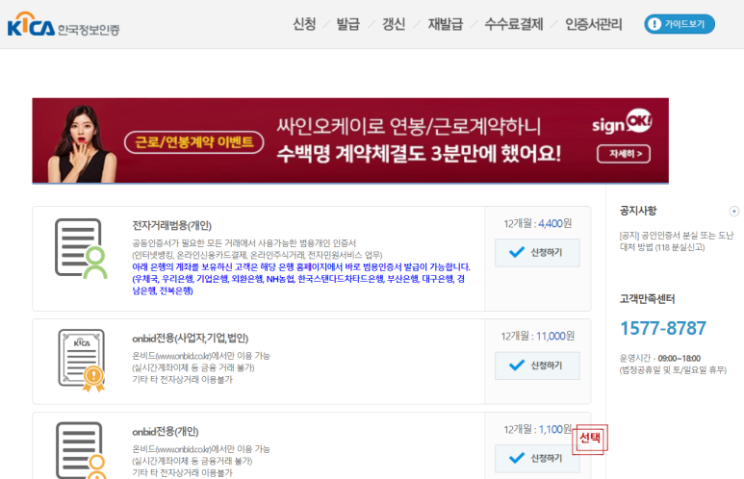Click the signOK logo in banner

[622, 122]
